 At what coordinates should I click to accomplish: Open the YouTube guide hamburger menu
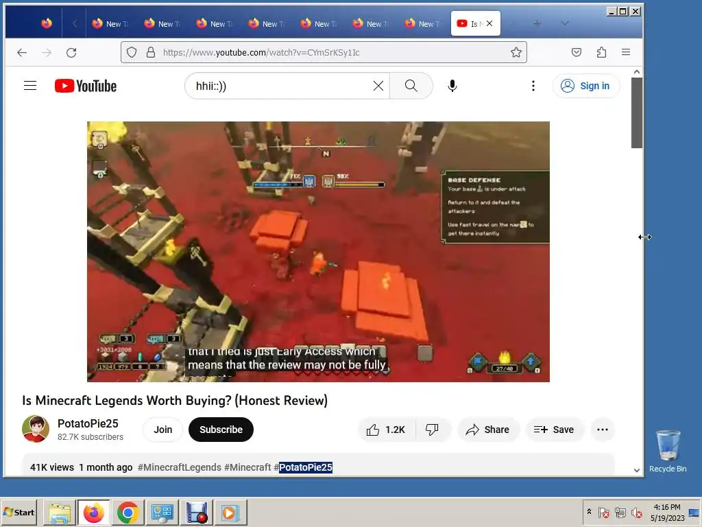[30, 86]
